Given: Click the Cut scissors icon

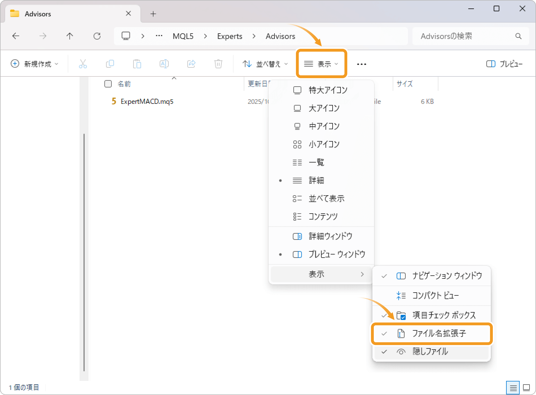Looking at the screenshot, I should click(x=83, y=64).
